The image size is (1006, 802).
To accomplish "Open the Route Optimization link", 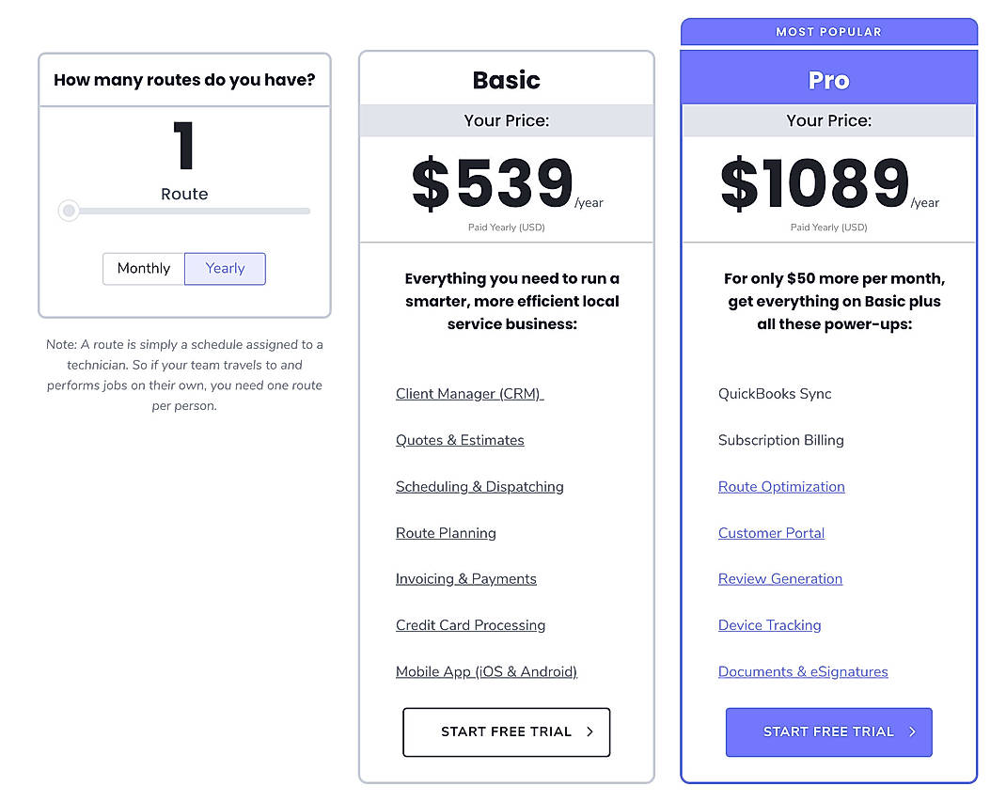I will tap(781, 486).
